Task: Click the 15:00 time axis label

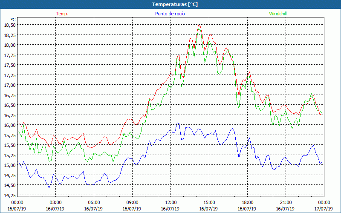Action: pyautogui.click(x=209, y=203)
